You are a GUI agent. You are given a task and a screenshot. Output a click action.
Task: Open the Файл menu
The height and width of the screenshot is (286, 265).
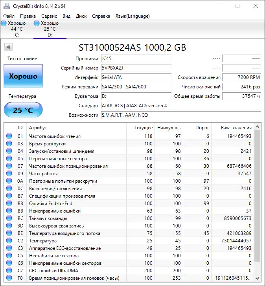9,16
